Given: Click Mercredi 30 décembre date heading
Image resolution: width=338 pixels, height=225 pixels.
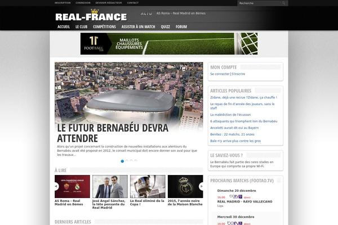Looking at the screenshot, I should pyautogui.click(x=235, y=217).
